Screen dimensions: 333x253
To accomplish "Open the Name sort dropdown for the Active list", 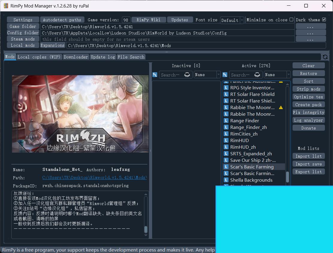I will click(277, 75).
